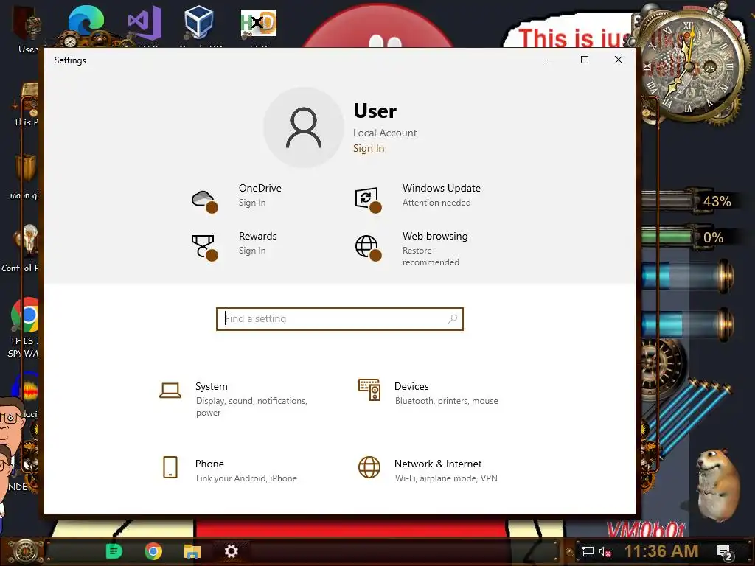Open File Explorer from the taskbar
This screenshot has height=566, width=755.
click(x=192, y=551)
